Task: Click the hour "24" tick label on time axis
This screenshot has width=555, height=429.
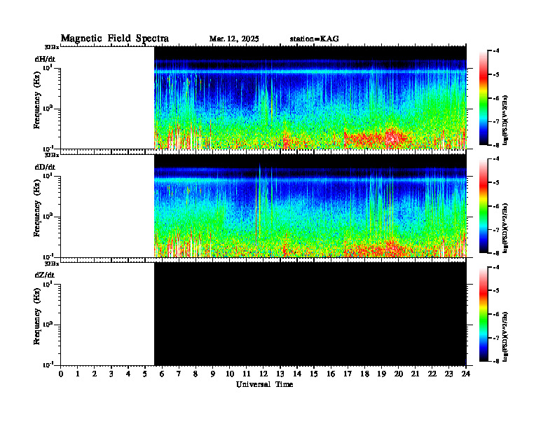Action: coord(466,374)
